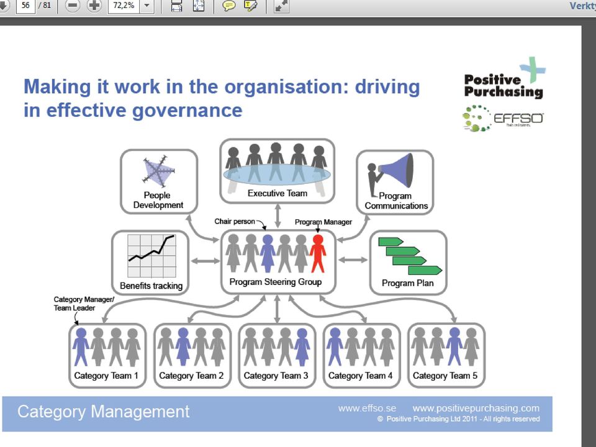Image resolution: width=596 pixels, height=447 pixels.
Task: Click the slide title 'Making it work in the organisation'
Action: (x=222, y=99)
